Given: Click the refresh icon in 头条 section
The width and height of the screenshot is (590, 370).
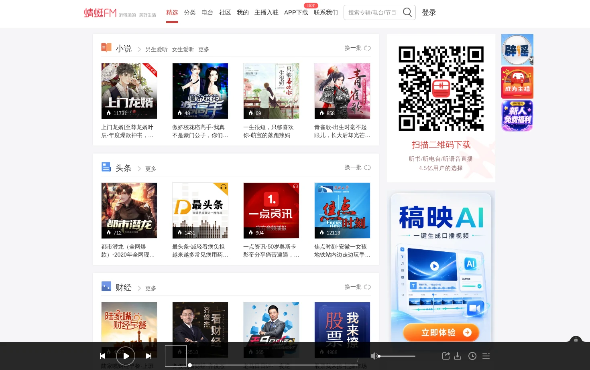Looking at the screenshot, I should pyautogui.click(x=367, y=168).
